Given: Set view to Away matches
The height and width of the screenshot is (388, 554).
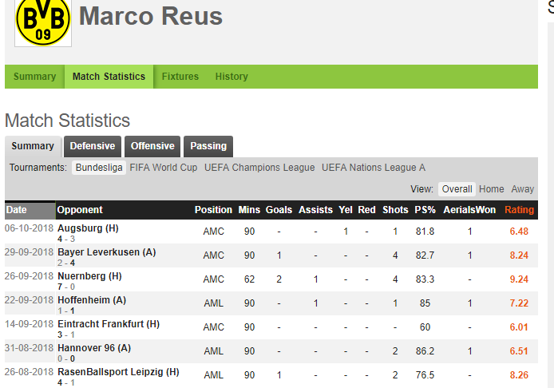Looking at the screenshot, I should pos(522,189).
